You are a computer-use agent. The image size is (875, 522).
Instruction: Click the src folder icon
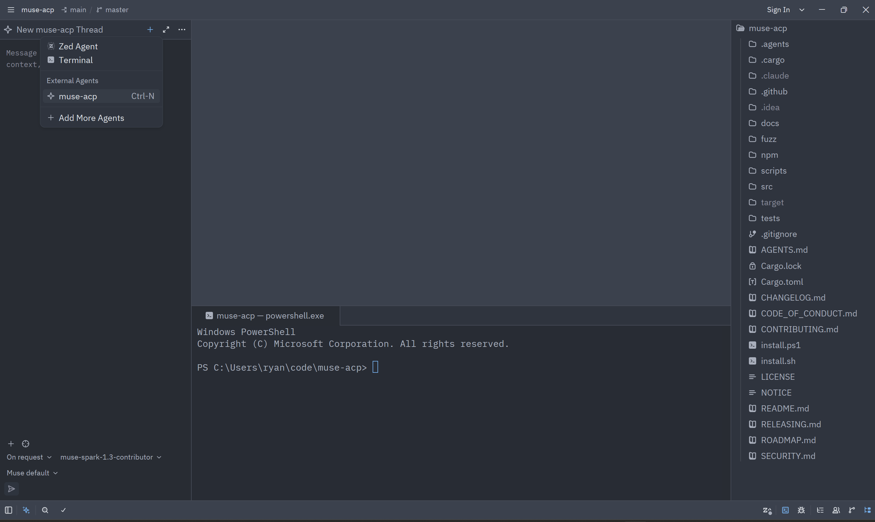click(x=753, y=186)
